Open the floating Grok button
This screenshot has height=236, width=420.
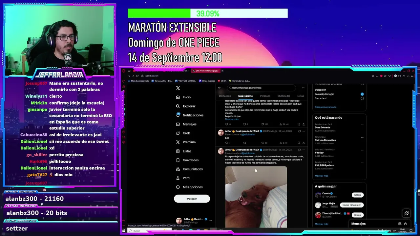(406, 213)
